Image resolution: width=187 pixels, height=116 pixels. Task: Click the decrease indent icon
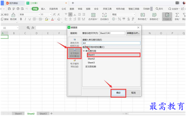[79, 14]
